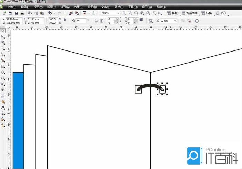Select the Interactive Blend tool

tap(3, 101)
